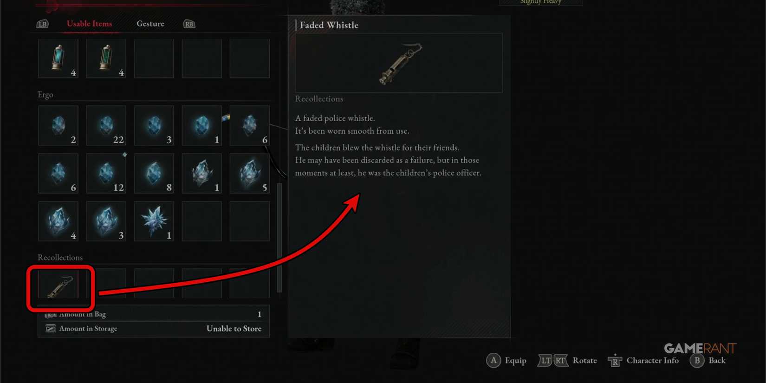The image size is (766, 383).
Task: Click the Equip button prompt
Action: tap(506, 360)
